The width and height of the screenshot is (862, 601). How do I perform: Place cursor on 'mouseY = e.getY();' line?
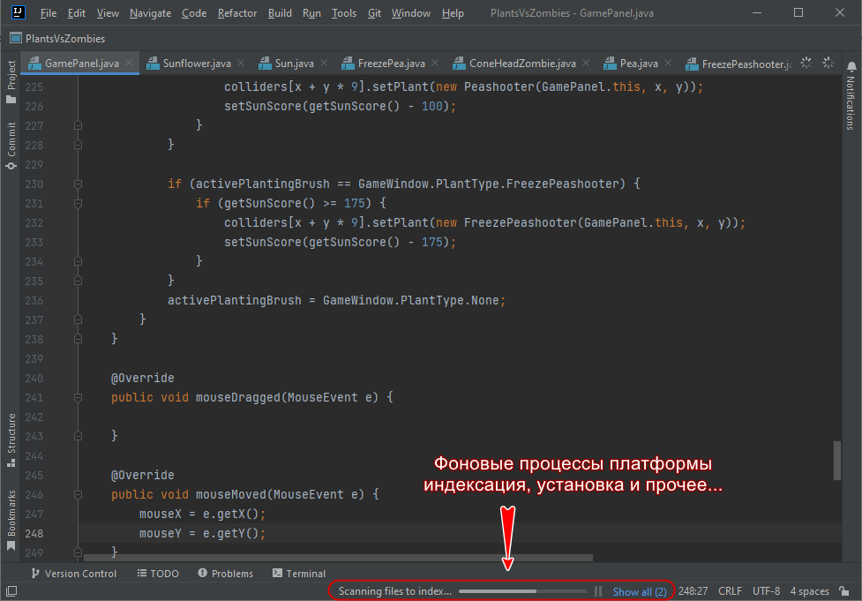click(x=202, y=533)
